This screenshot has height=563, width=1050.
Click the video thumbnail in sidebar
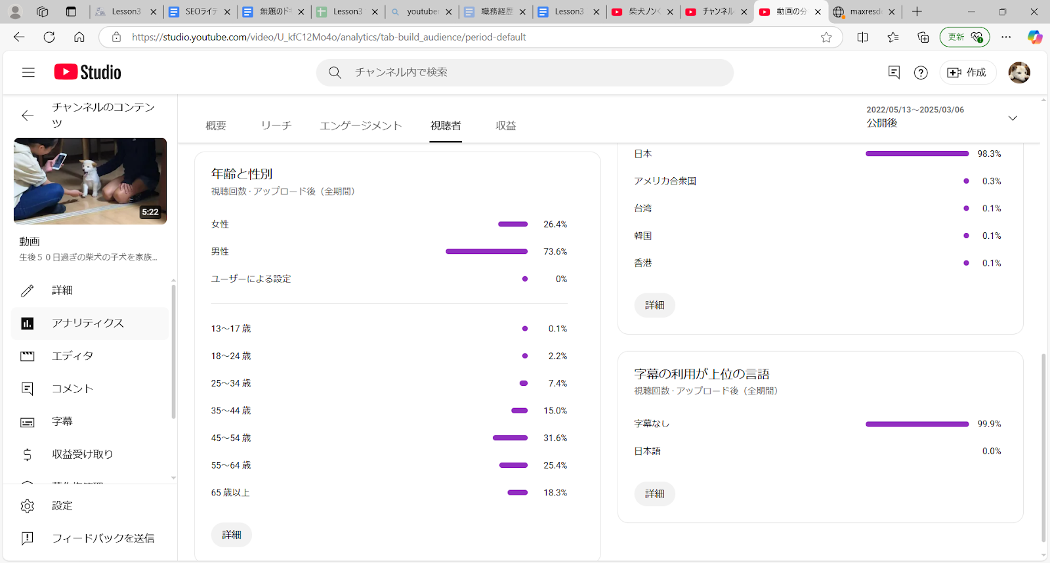point(90,181)
